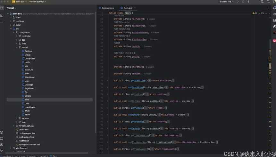
Task: Open Search Everywhere magnifier icon
Action: 268,2
